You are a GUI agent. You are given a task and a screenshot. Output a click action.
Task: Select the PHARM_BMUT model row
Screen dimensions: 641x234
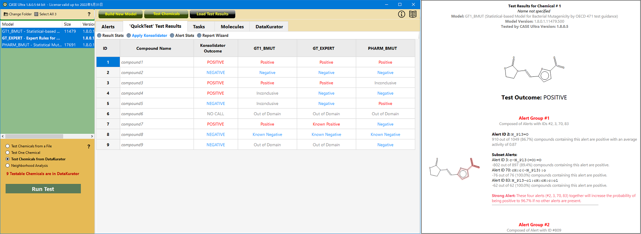tap(48, 45)
